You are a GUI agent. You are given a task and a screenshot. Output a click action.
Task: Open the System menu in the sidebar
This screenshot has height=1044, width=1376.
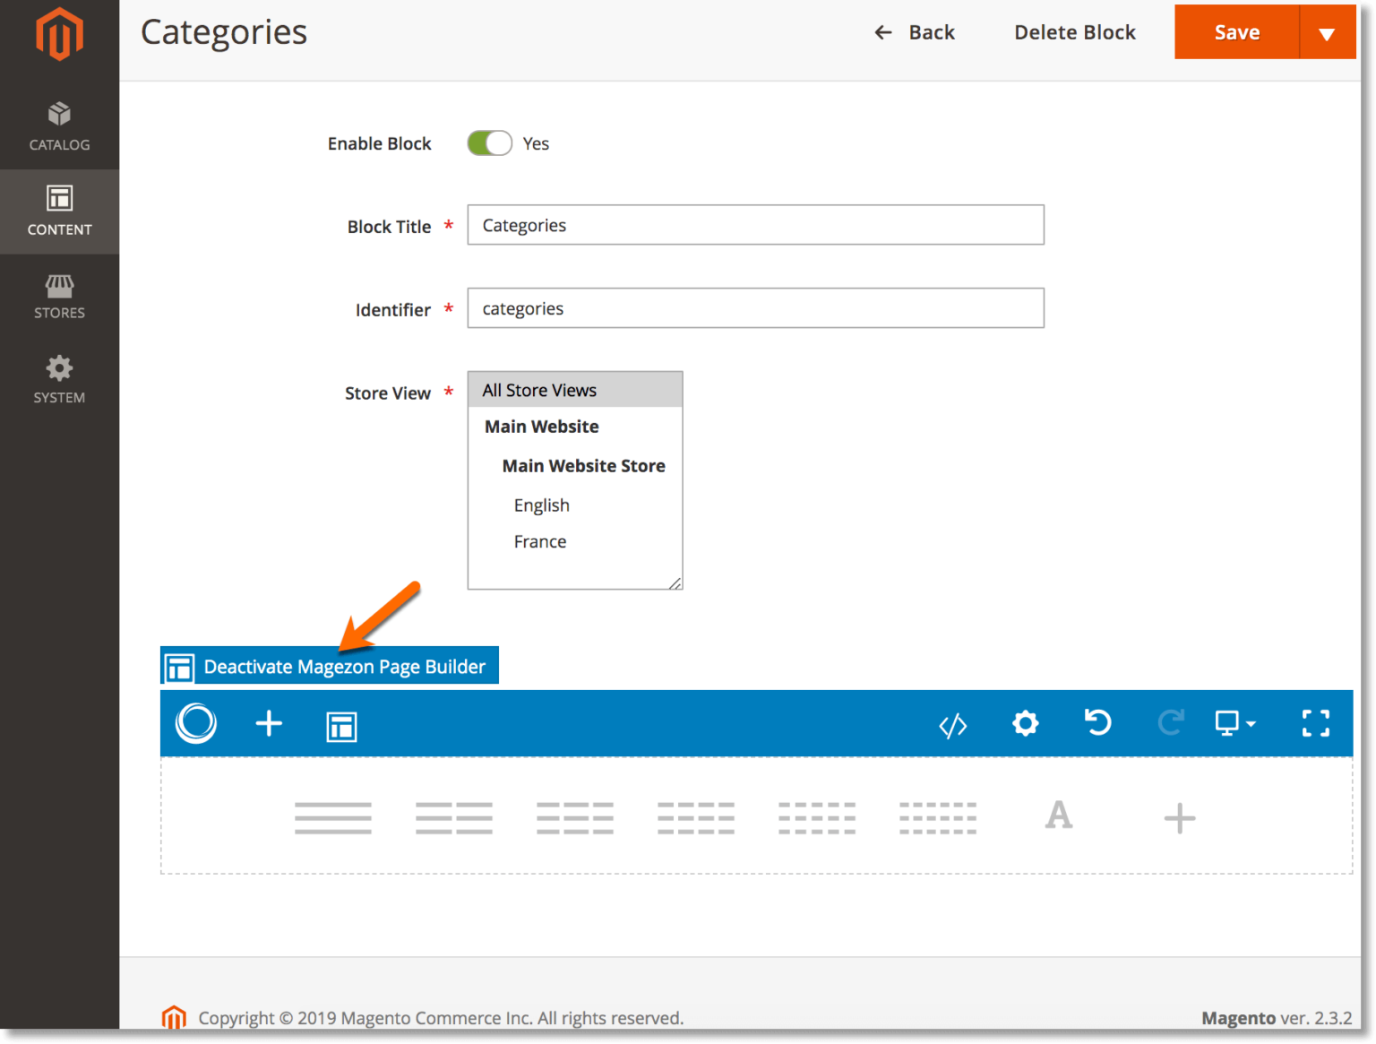coord(59,379)
